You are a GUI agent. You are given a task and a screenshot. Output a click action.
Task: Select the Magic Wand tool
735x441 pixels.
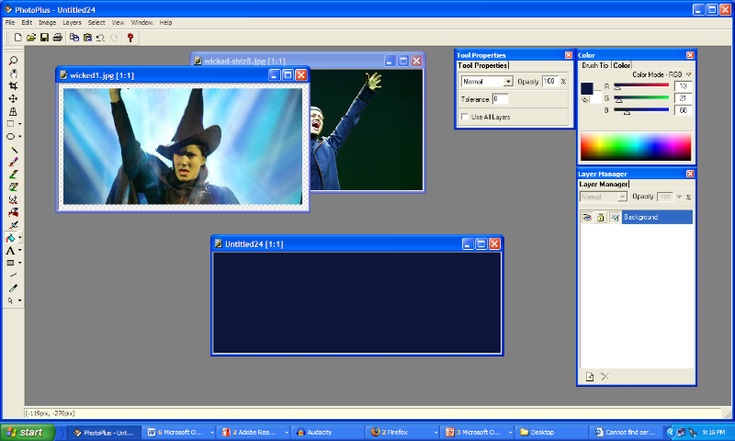tap(13, 149)
